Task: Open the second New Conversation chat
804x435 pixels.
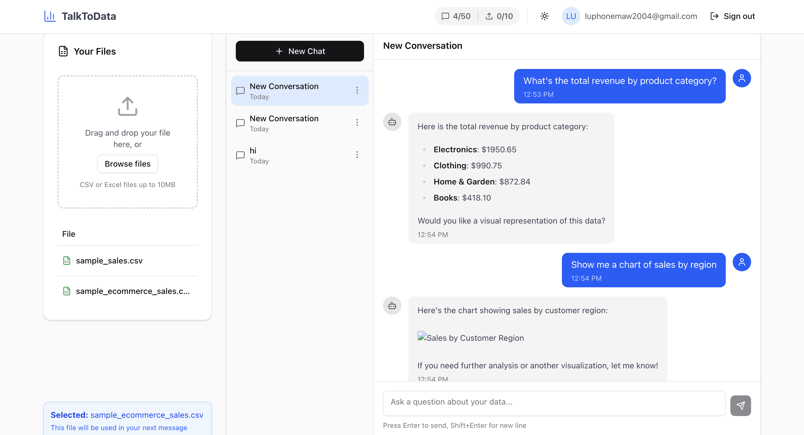Action: [300, 123]
